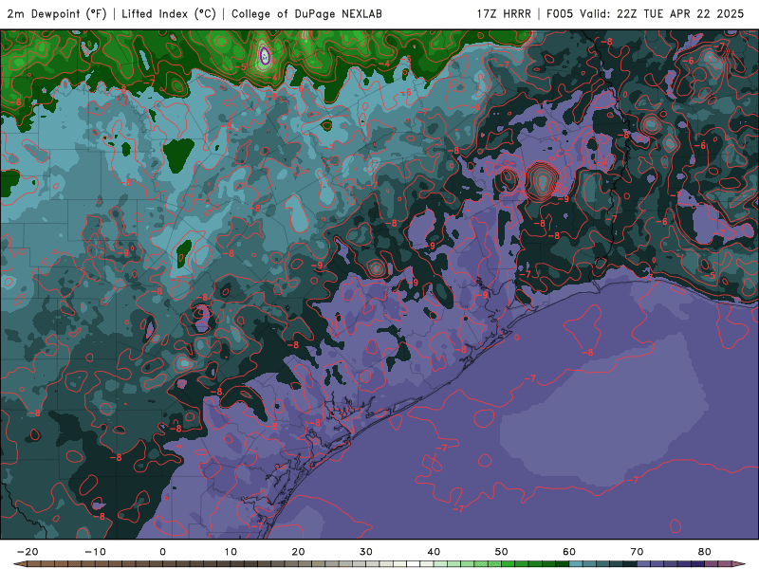Click the 70 label on the color scale
The image size is (759, 569).
pos(637,552)
